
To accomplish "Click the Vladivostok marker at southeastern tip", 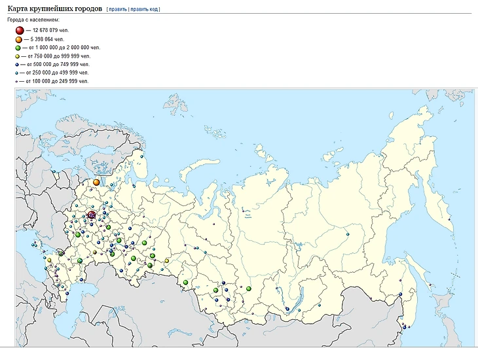I will click(405, 326).
